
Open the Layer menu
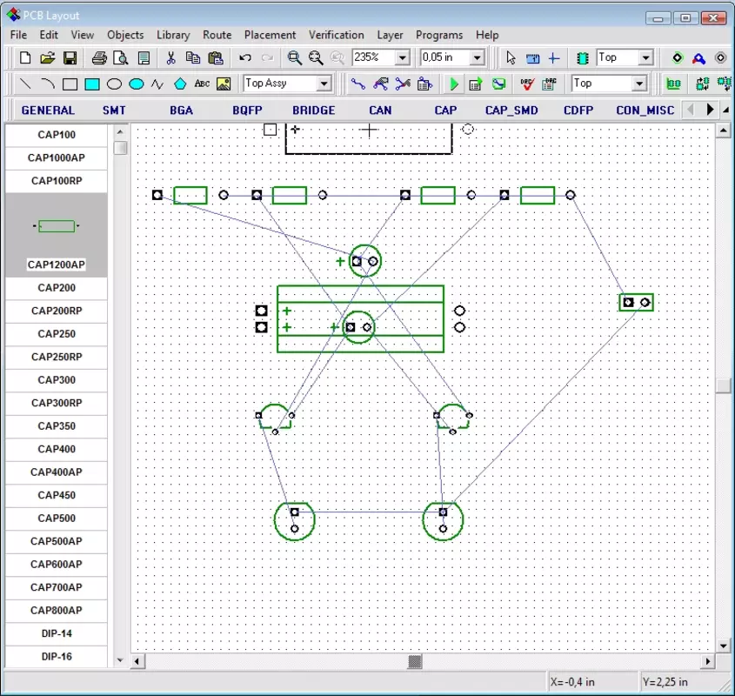tap(390, 35)
